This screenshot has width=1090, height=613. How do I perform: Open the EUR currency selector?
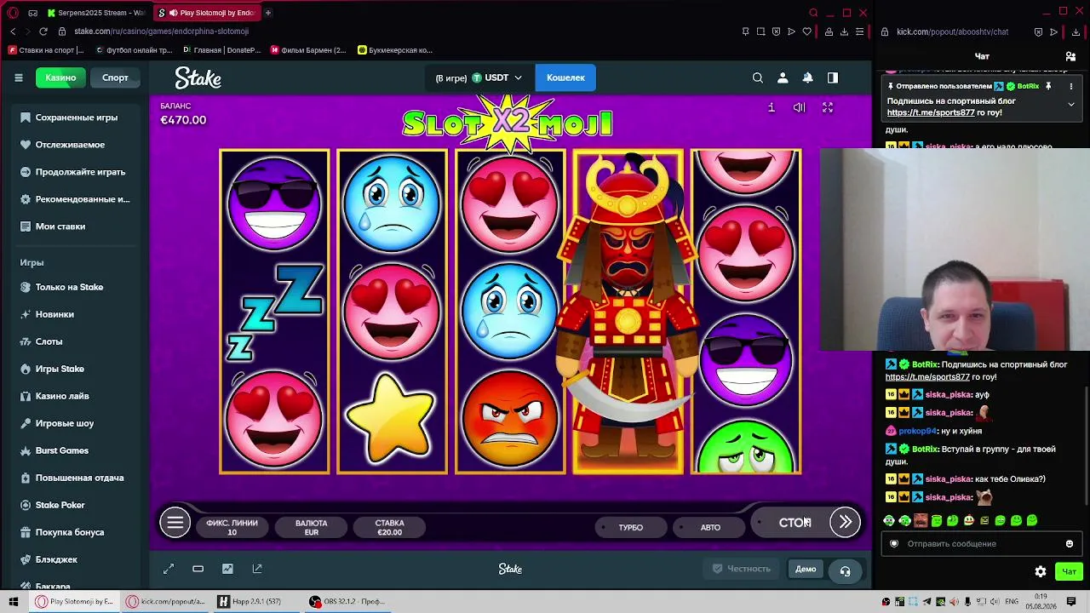(312, 527)
